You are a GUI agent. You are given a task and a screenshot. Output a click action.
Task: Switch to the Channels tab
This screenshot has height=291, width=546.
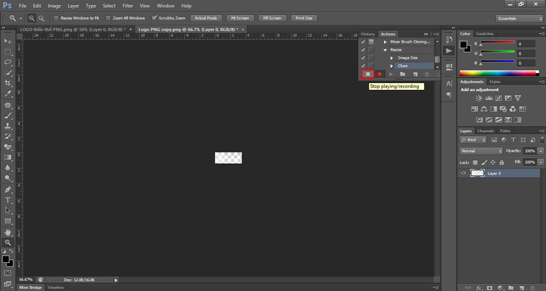(x=485, y=131)
